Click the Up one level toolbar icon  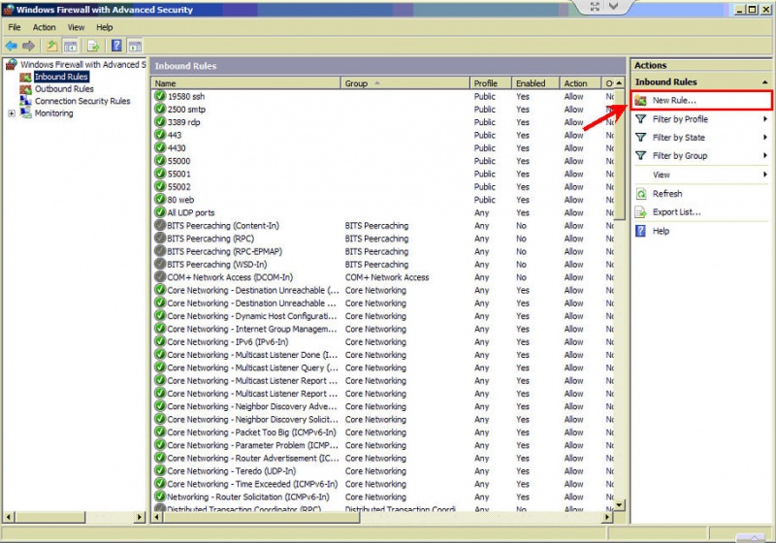click(x=52, y=46)
